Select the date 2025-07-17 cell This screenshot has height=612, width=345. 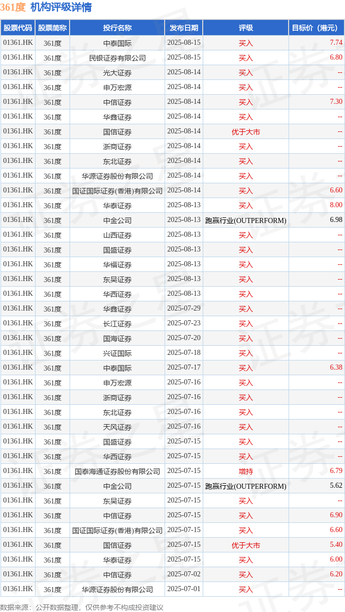tap(184, 368)
